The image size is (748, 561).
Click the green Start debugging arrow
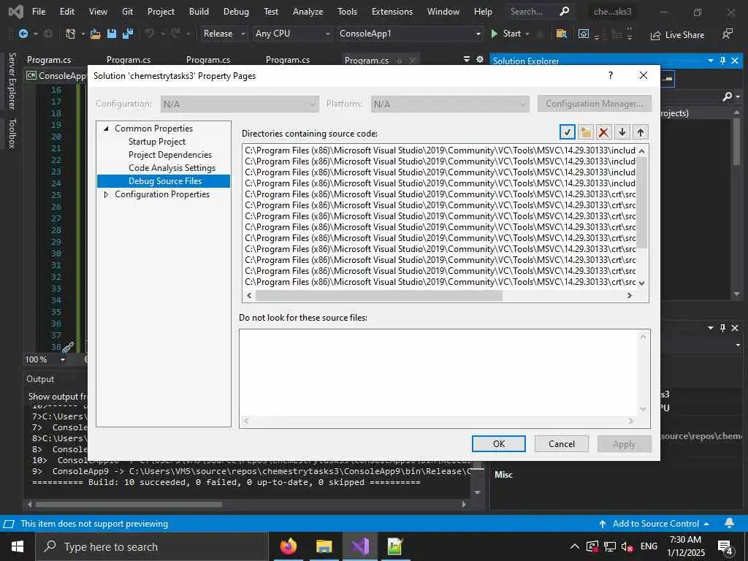[495, 34]
